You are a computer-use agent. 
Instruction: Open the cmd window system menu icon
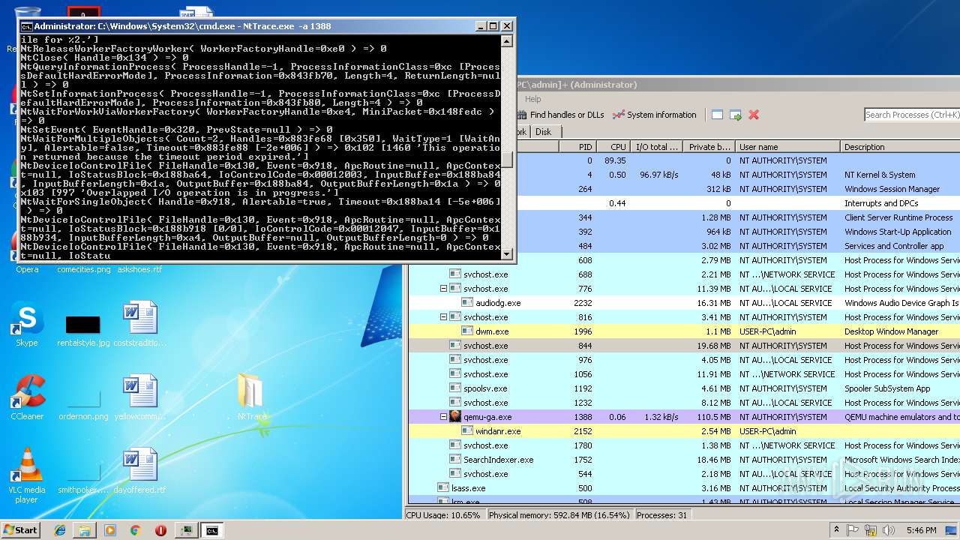(26, 25)
